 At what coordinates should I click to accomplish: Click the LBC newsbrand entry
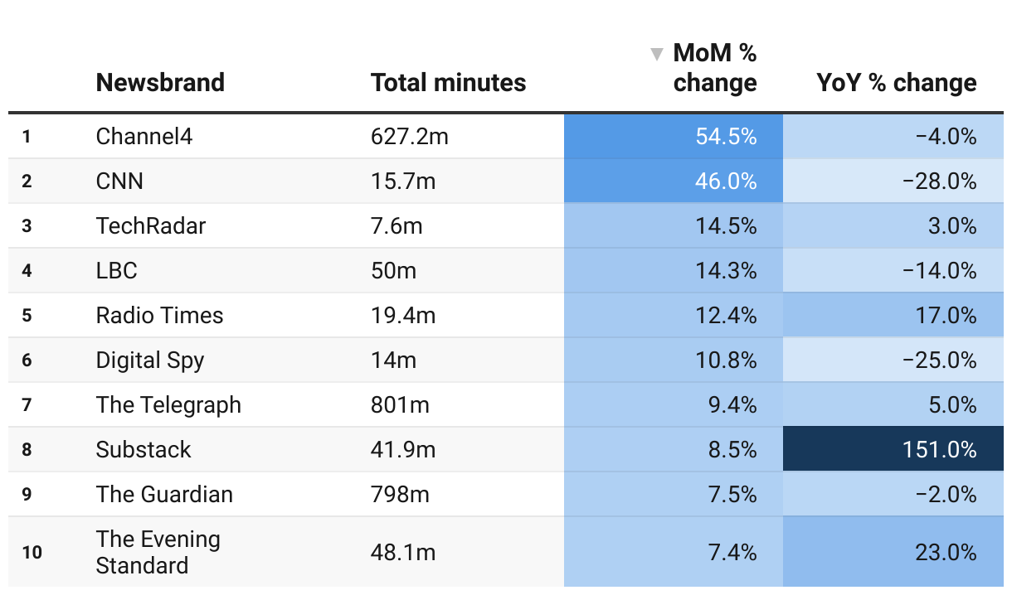[117, 271]
